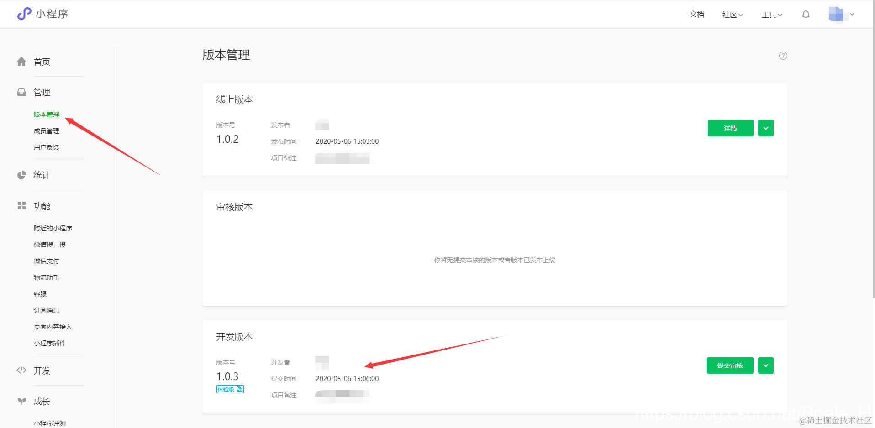Open 小程序评测 menu item
The height and width of the screenshot is (428, 875).
pos(50,423)
